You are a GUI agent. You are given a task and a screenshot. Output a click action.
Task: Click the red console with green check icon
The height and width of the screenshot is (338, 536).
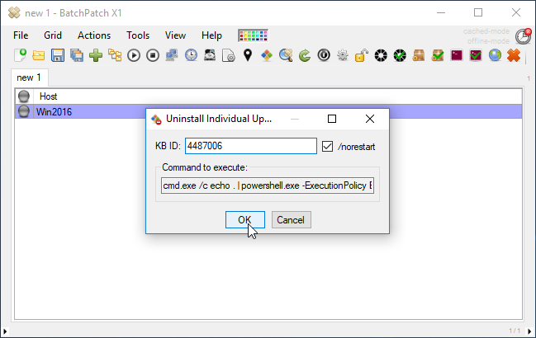pyautogui.click(x=476, y=55)
